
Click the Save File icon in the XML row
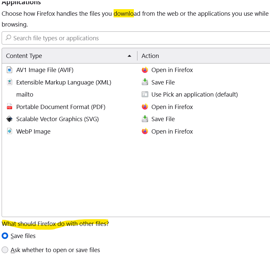click(145, 82)
